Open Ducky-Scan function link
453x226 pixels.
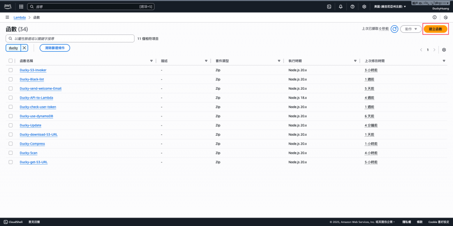(x=28, y=153)
